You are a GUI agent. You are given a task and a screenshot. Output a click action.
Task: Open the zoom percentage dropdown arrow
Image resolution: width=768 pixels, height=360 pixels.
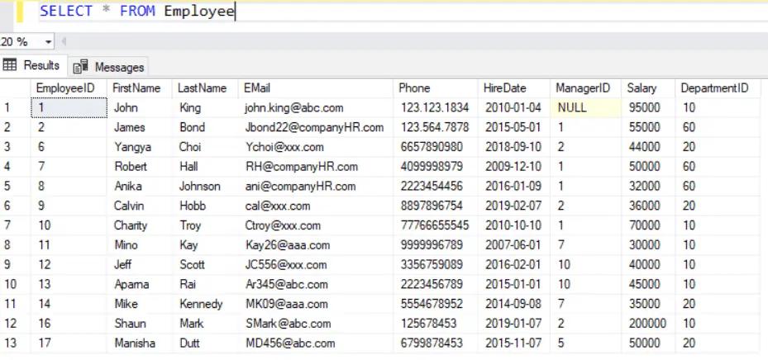click(47, 41)
